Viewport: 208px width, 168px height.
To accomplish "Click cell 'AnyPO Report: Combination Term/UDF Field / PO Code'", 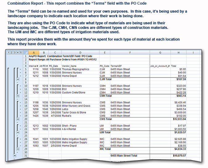I will pyautogui.click(x=60, y=56).
